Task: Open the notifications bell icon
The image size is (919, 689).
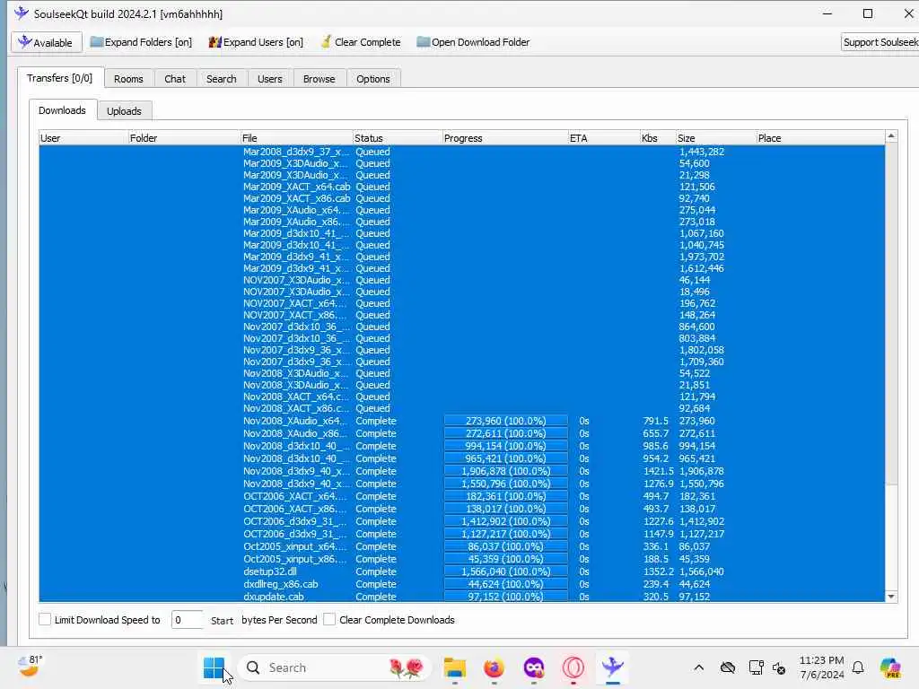Action: click(x=858, y=667)
